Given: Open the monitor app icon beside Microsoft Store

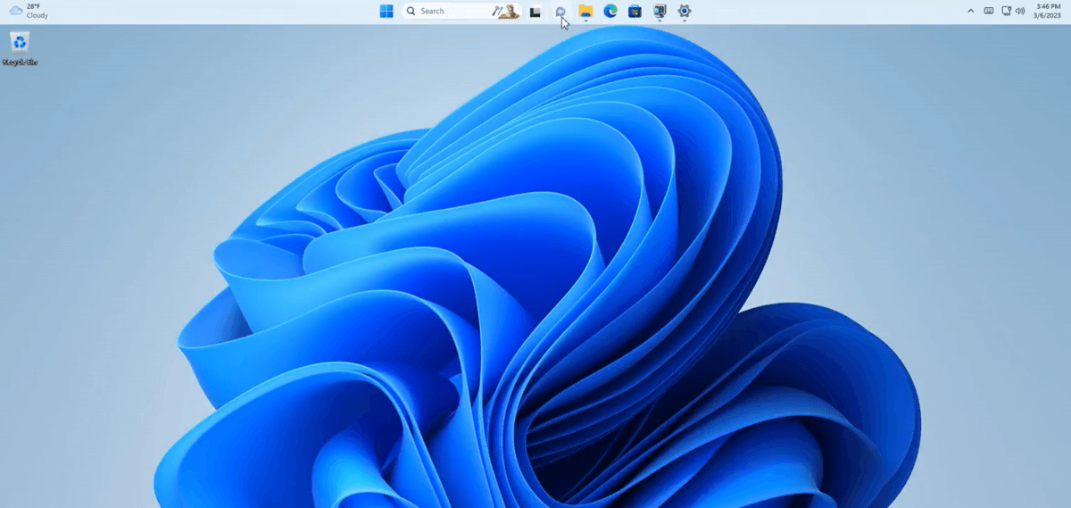Looking at the screenshot, I should tap(660, 12).
